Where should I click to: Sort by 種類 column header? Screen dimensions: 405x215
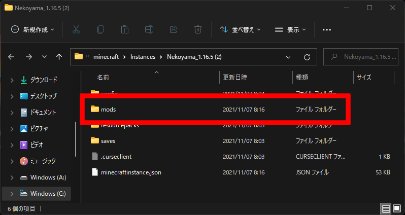pyautogui.click(x=302, y=77)
